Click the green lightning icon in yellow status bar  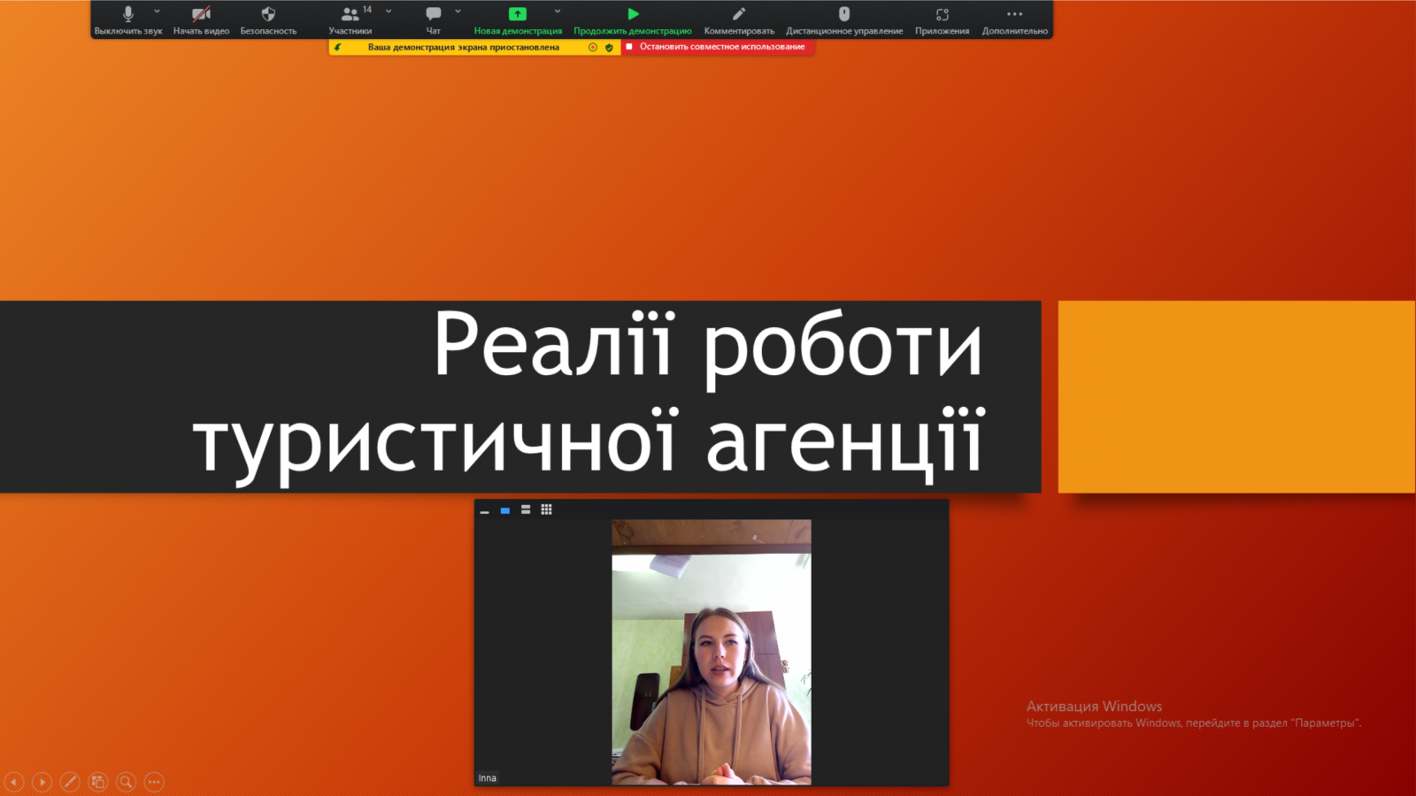pyautogui.click(x=337, y=47)
